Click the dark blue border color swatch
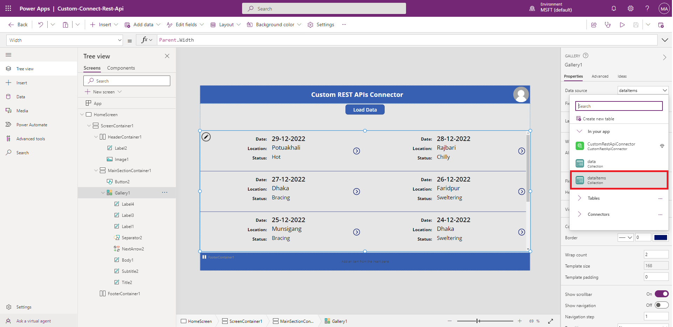Image resolution: width=673 pixels, height=327 pixels. pos(660,238)
